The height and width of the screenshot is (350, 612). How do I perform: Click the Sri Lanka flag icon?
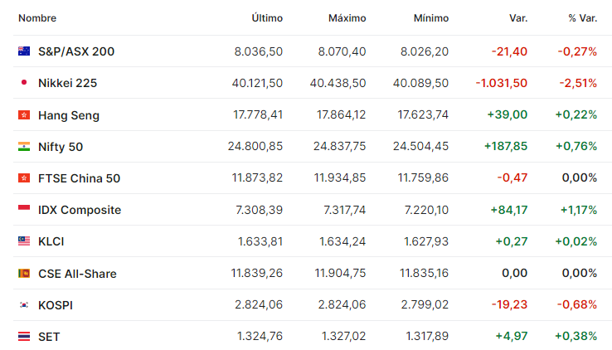pos(24,273)
